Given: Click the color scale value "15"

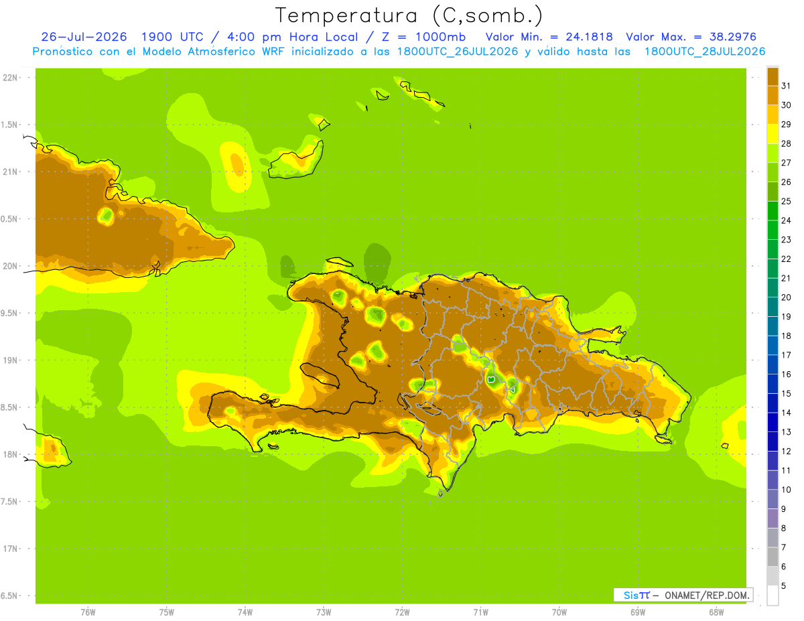Looking at the screenshot, I should pyautogui.click(x=786, y=393).
